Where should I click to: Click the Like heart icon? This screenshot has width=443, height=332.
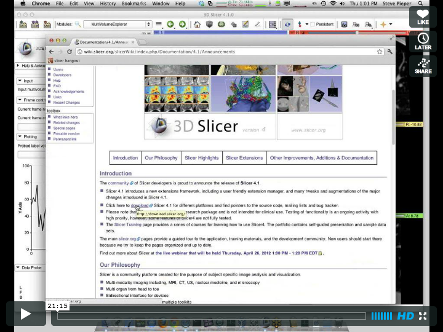(x=423, y=16)
